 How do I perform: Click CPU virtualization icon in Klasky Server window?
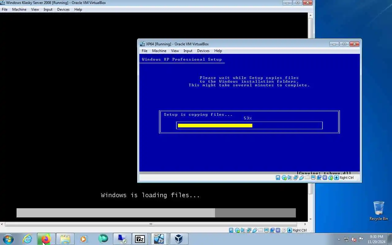(x=278, y=230)
